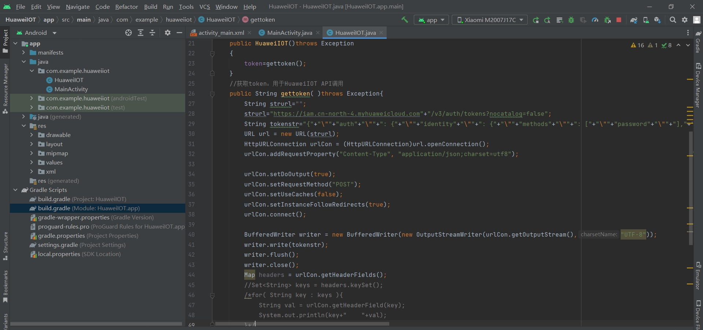Viewport: 703px width, 330px height.
Task: Open the Navigate menu
Action: (78, 7)
